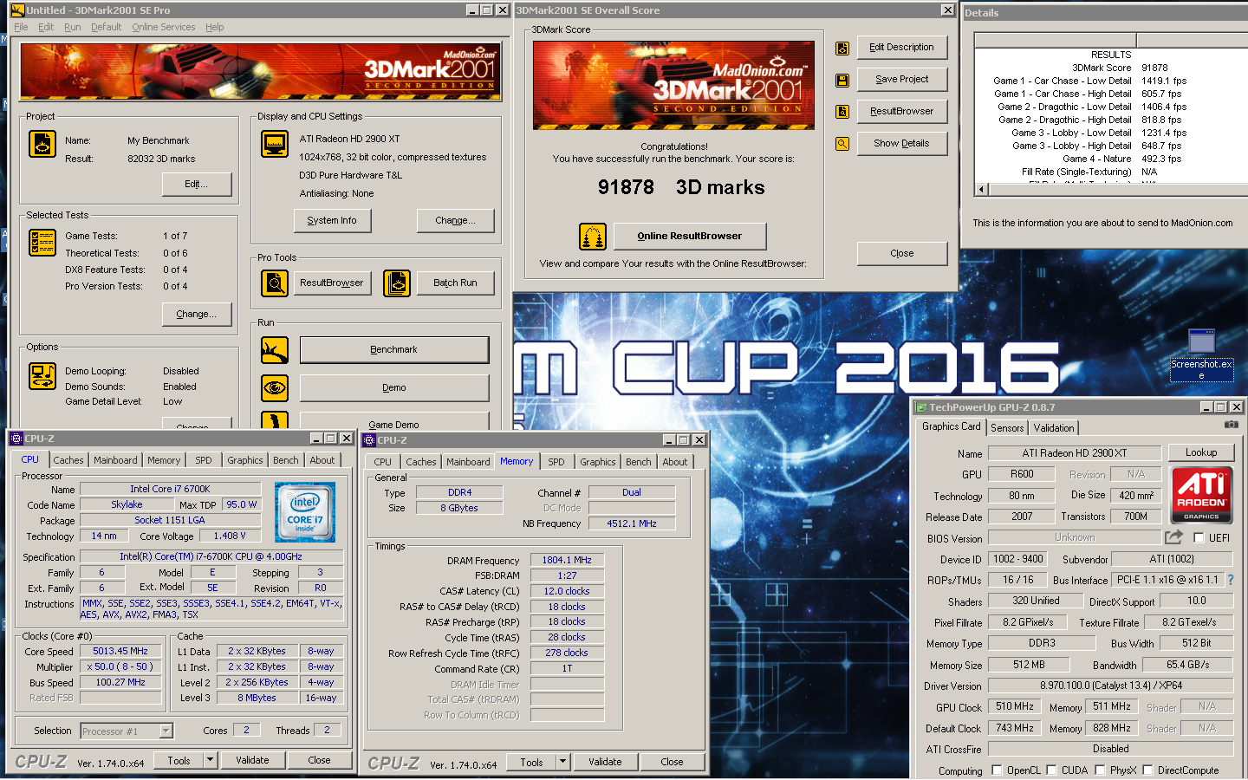Image resolution: width=1248 pixels, height=780 pixels.
Task: Click the Batch Run button
Action: click(x=456, y=283)
